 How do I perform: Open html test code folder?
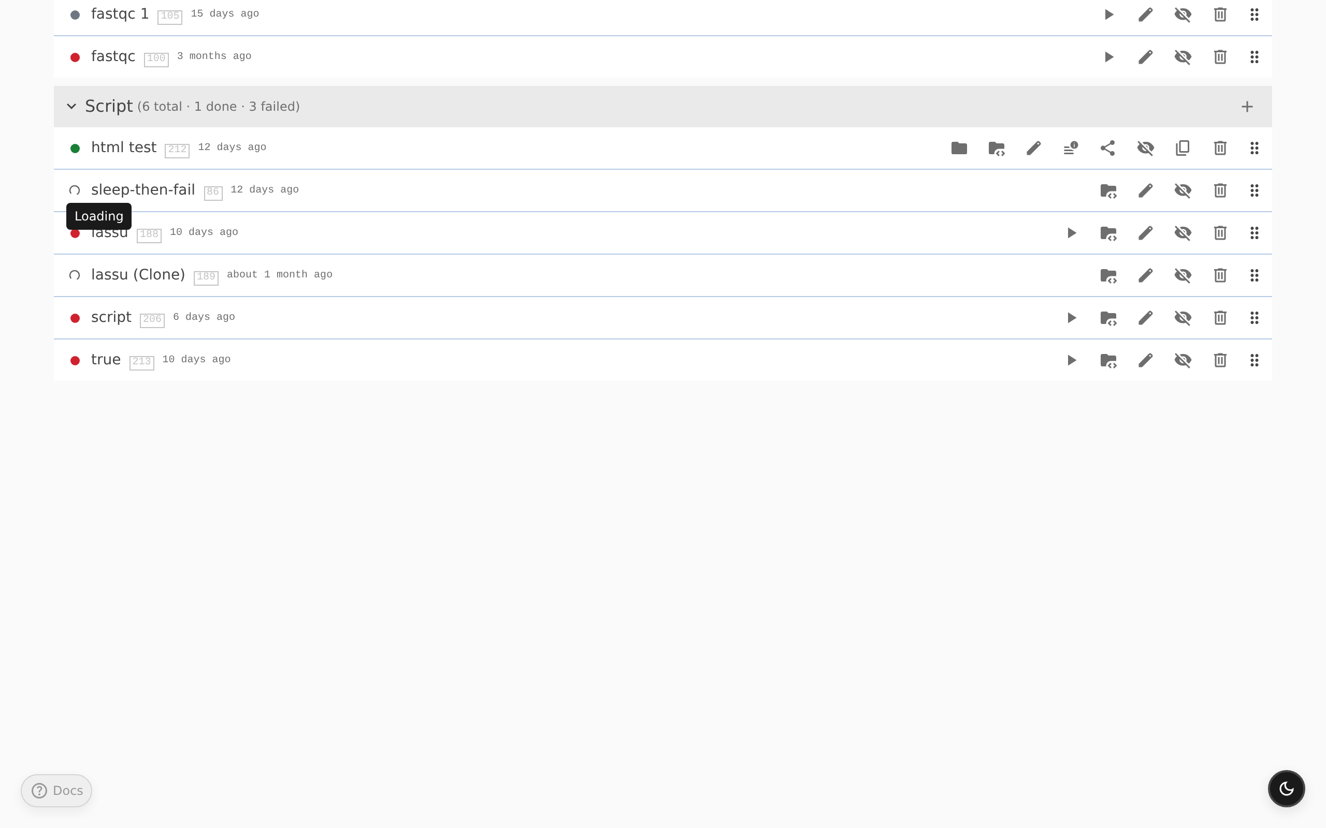997,149
